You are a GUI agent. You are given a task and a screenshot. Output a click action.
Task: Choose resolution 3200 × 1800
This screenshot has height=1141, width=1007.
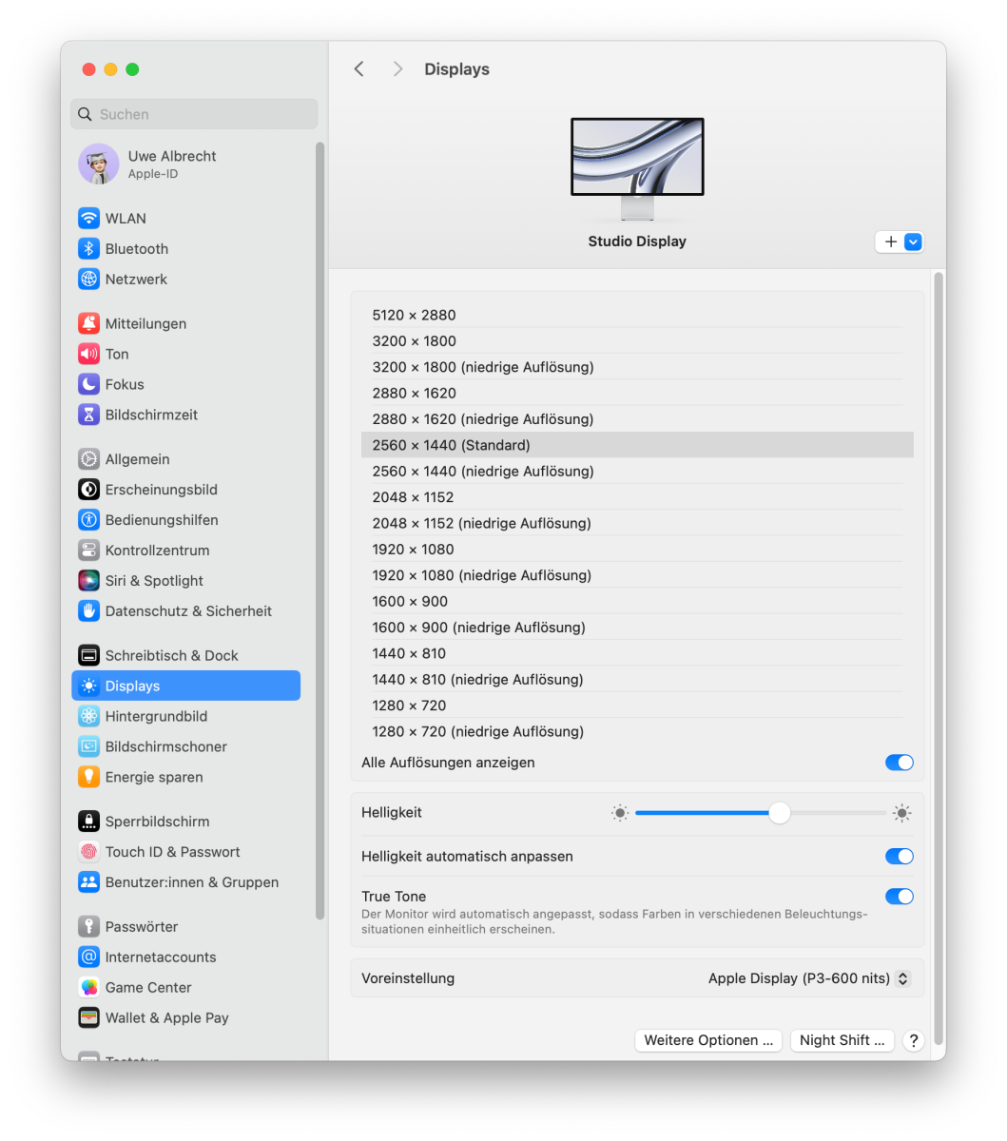(637, 341)
